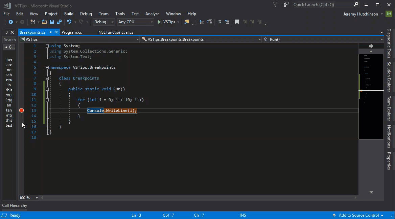The image size is (395, 219).
Task: Select the Save All icon
Action: 59,21
